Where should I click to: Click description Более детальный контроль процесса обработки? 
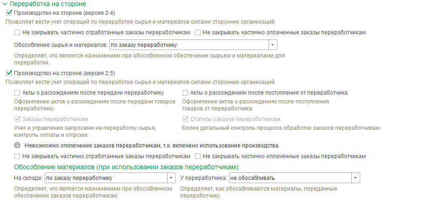[282, 128]
